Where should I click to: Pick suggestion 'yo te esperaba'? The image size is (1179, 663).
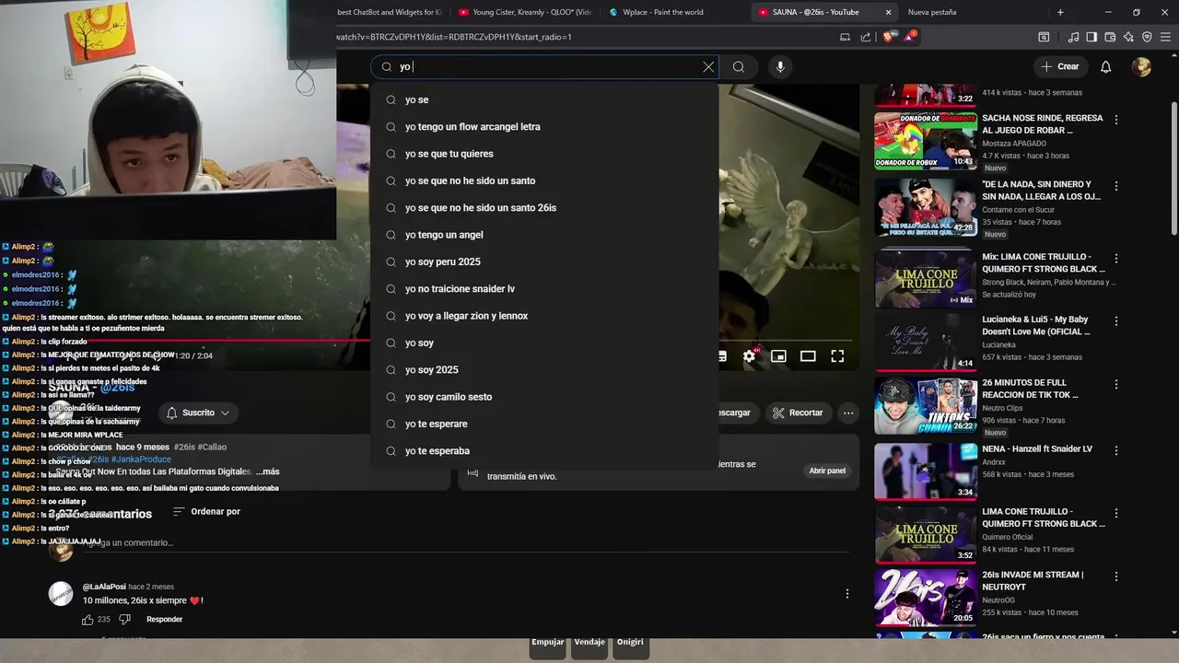tap(544, 450)
